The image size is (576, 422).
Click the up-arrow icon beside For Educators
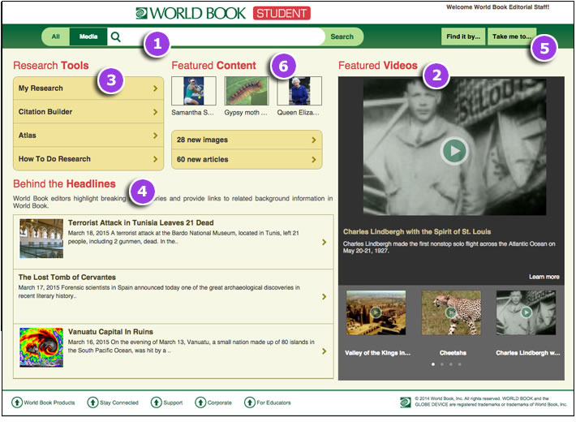(x=249, y=403)
